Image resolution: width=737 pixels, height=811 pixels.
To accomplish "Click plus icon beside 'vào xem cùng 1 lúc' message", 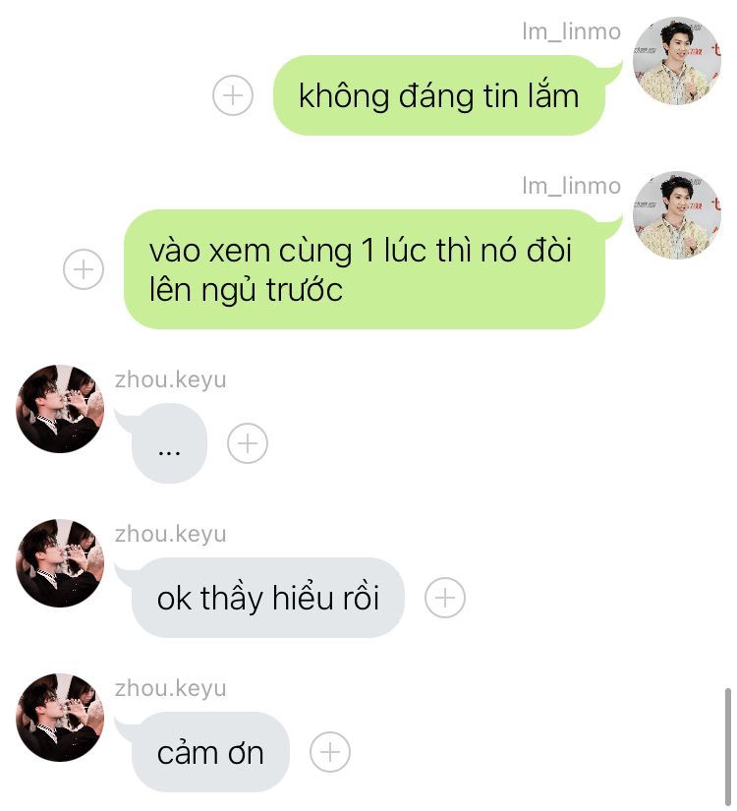I will [x=84, y=269].
